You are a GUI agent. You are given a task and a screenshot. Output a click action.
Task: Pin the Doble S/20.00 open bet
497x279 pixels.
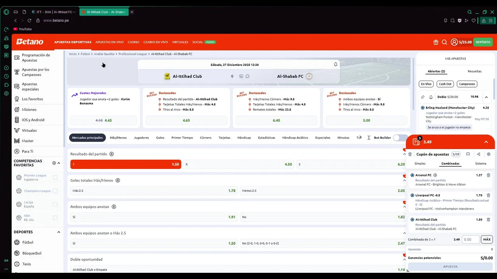point(423,97)
